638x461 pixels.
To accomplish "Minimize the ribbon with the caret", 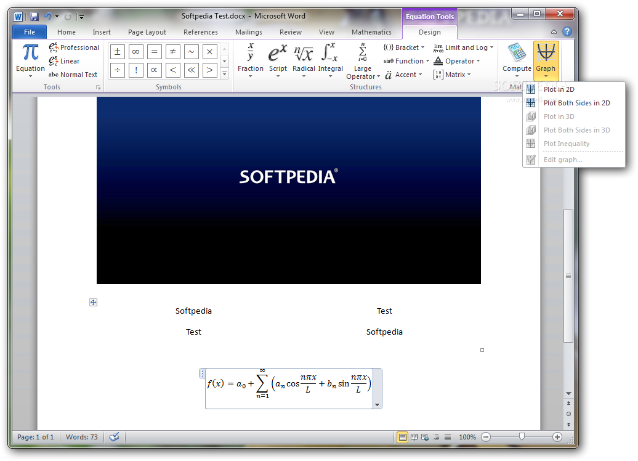I will click(x=554, y=32).
